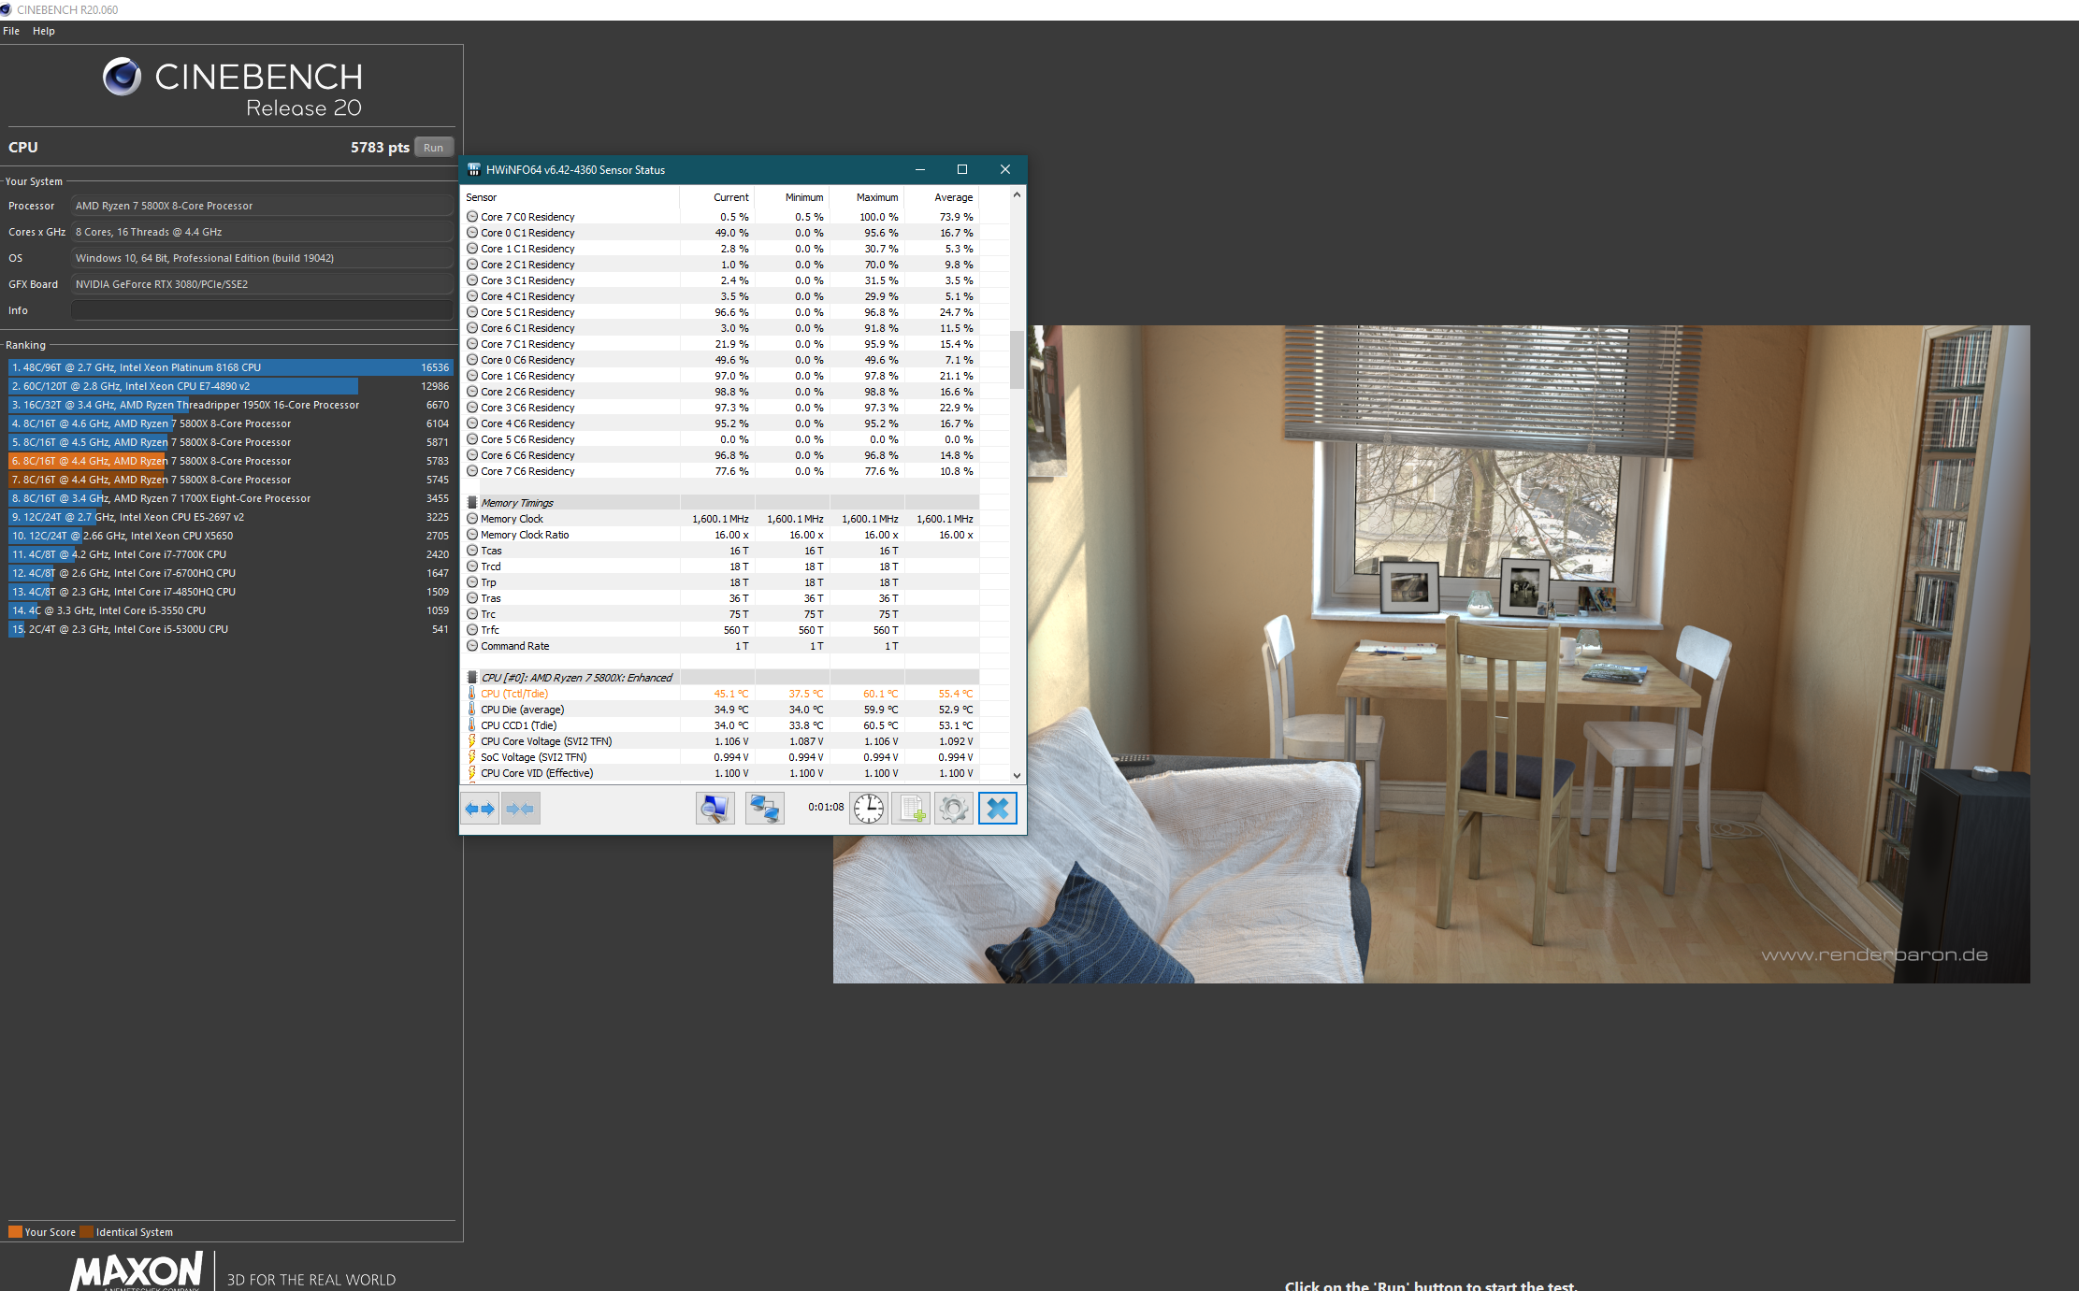Viewport: 2079px width, 1291px height.
Task: Click the CPU [#0] group chip icon
Action: 472,678
